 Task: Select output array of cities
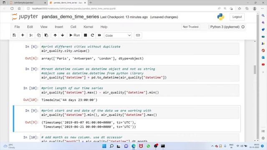coord(93,58)
